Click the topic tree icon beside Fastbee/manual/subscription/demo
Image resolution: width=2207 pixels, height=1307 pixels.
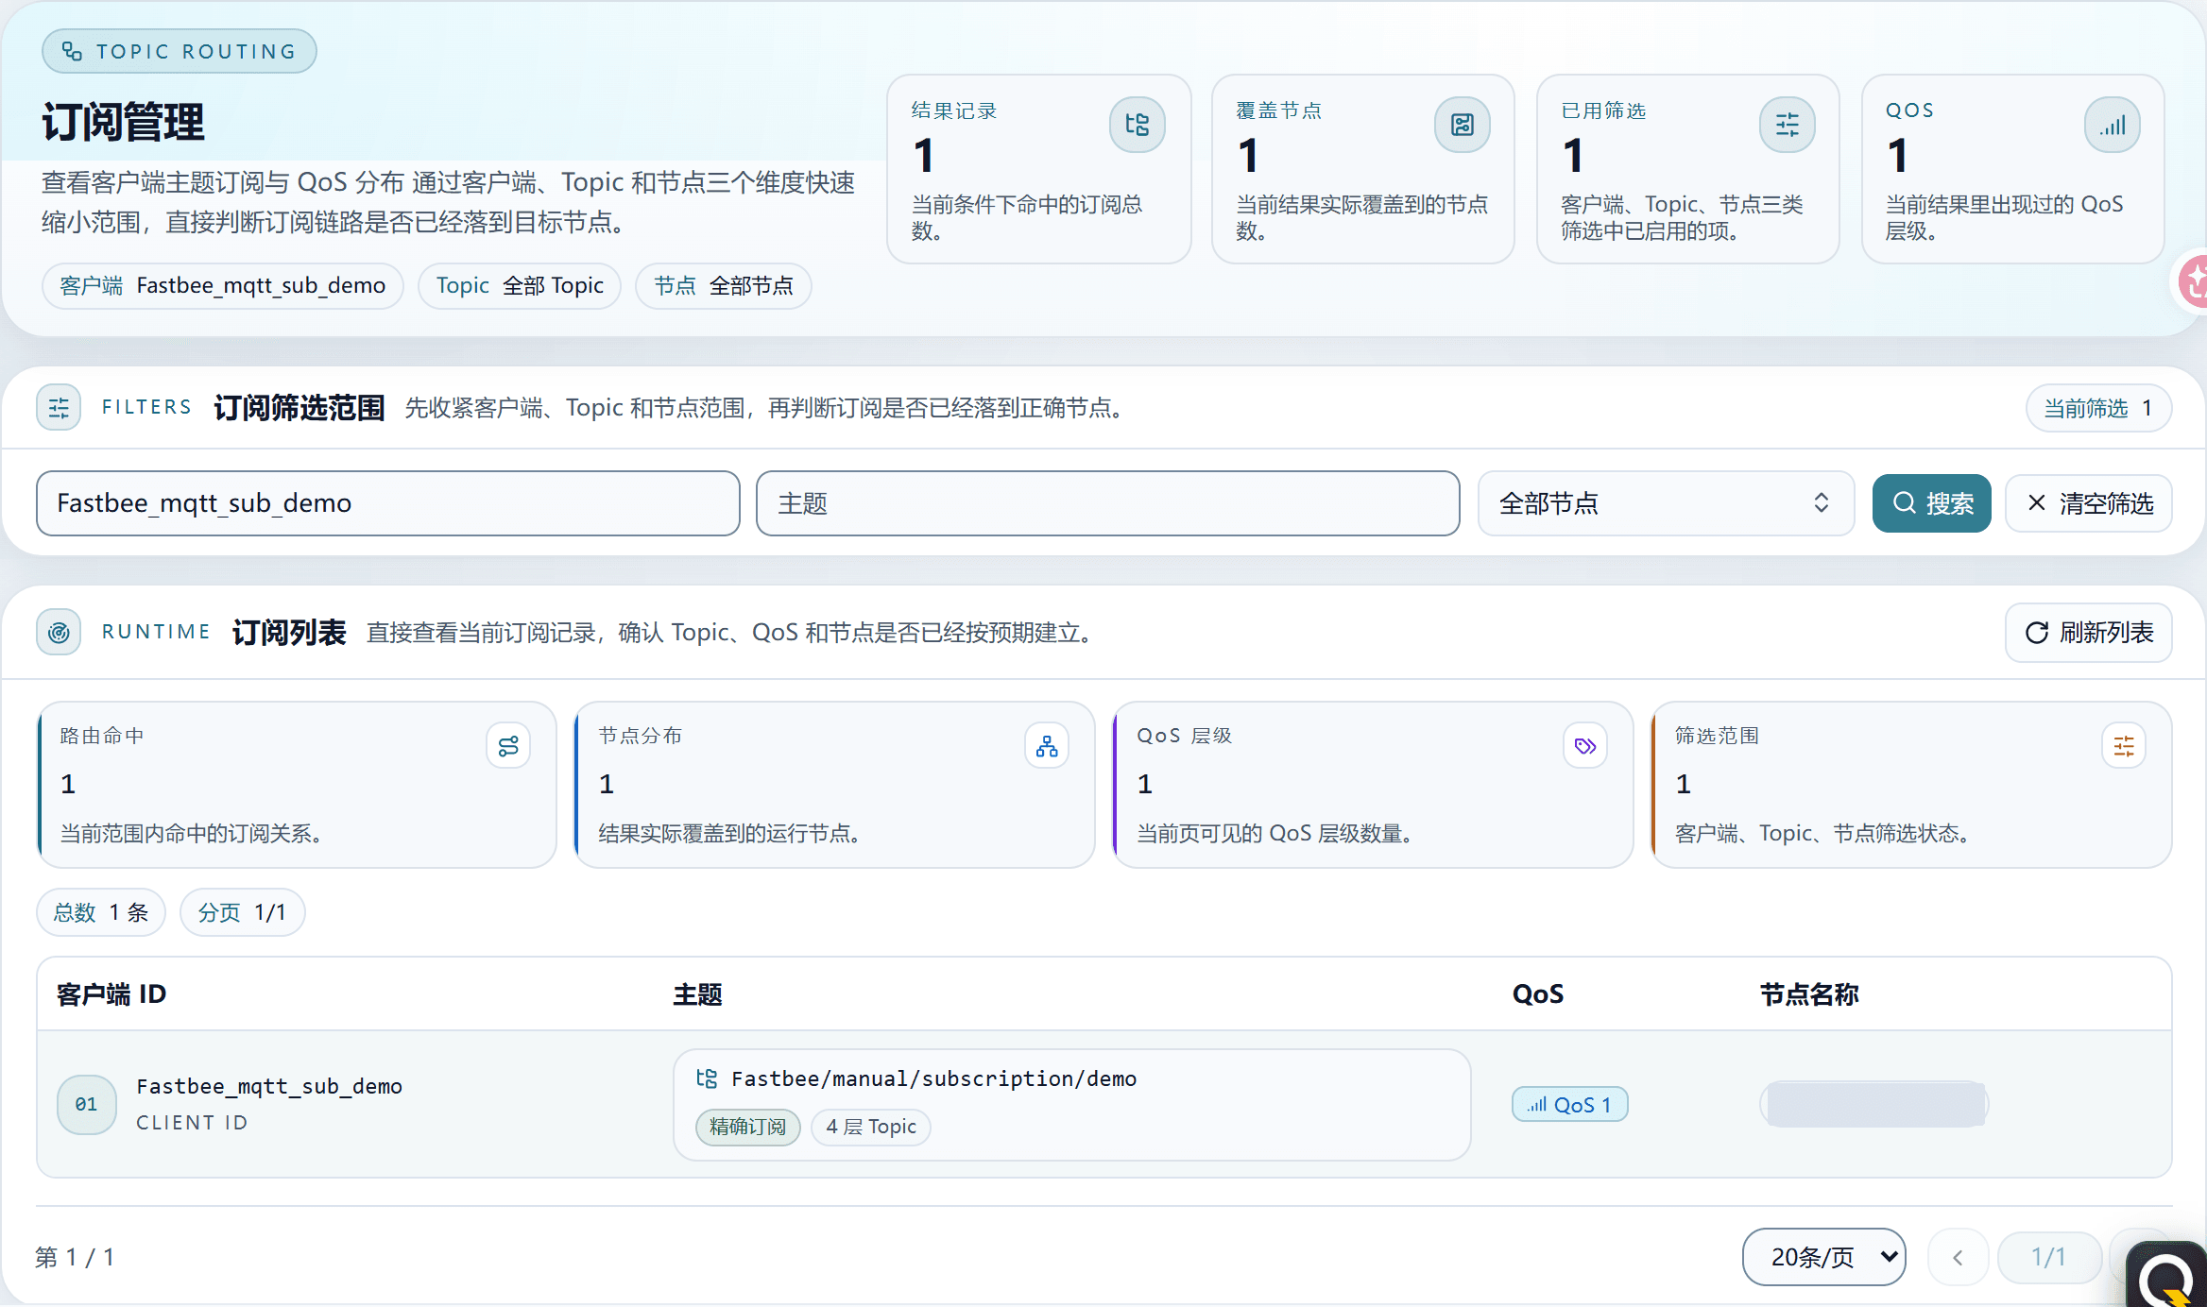click(707, 1078)
